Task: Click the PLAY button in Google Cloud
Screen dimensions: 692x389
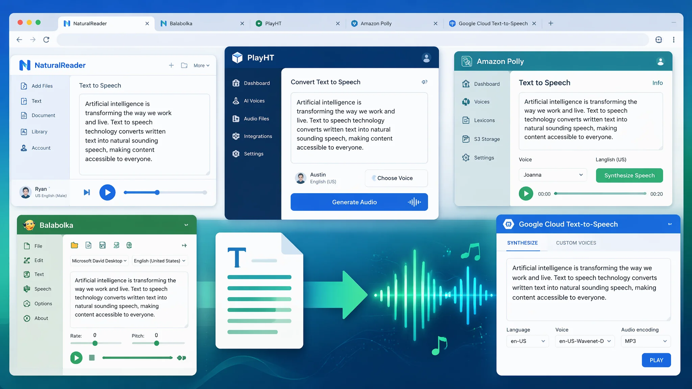Action: [x=656, y=360]
